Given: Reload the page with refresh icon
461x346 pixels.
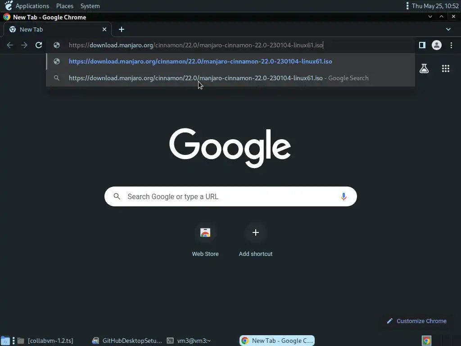Looking at the screenshot, I should point(39,45).
